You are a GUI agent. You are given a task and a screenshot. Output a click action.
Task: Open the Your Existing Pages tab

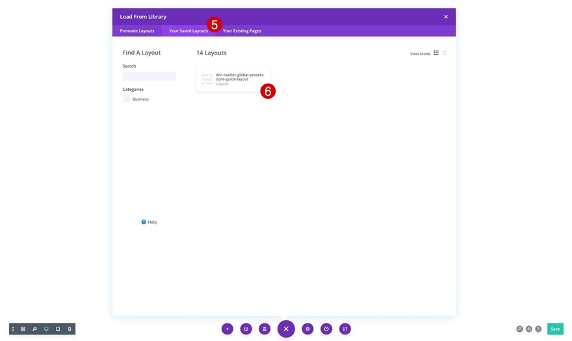coord(242,31)
